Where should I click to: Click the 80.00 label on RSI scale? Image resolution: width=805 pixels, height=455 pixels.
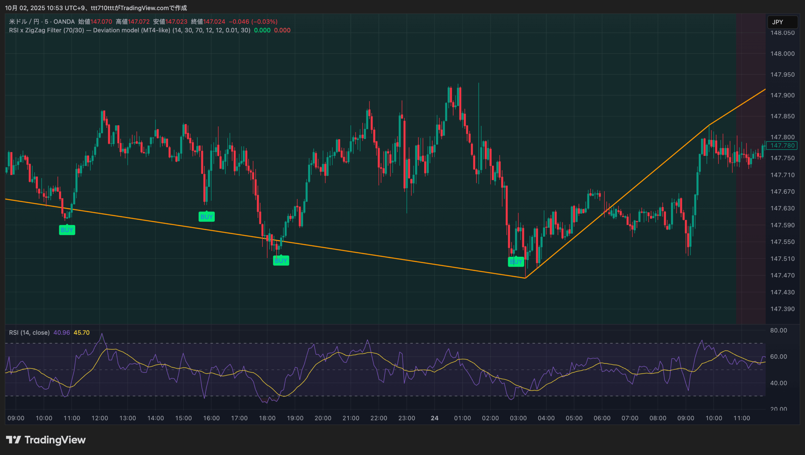778,330
